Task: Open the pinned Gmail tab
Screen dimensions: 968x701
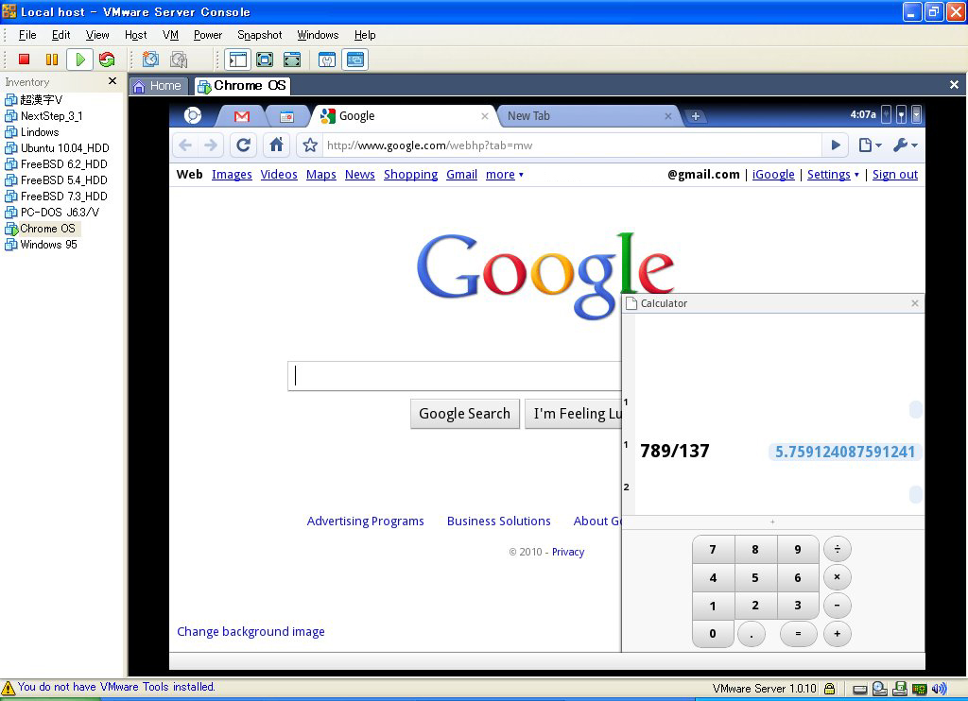Action: [x=242, y=116]
